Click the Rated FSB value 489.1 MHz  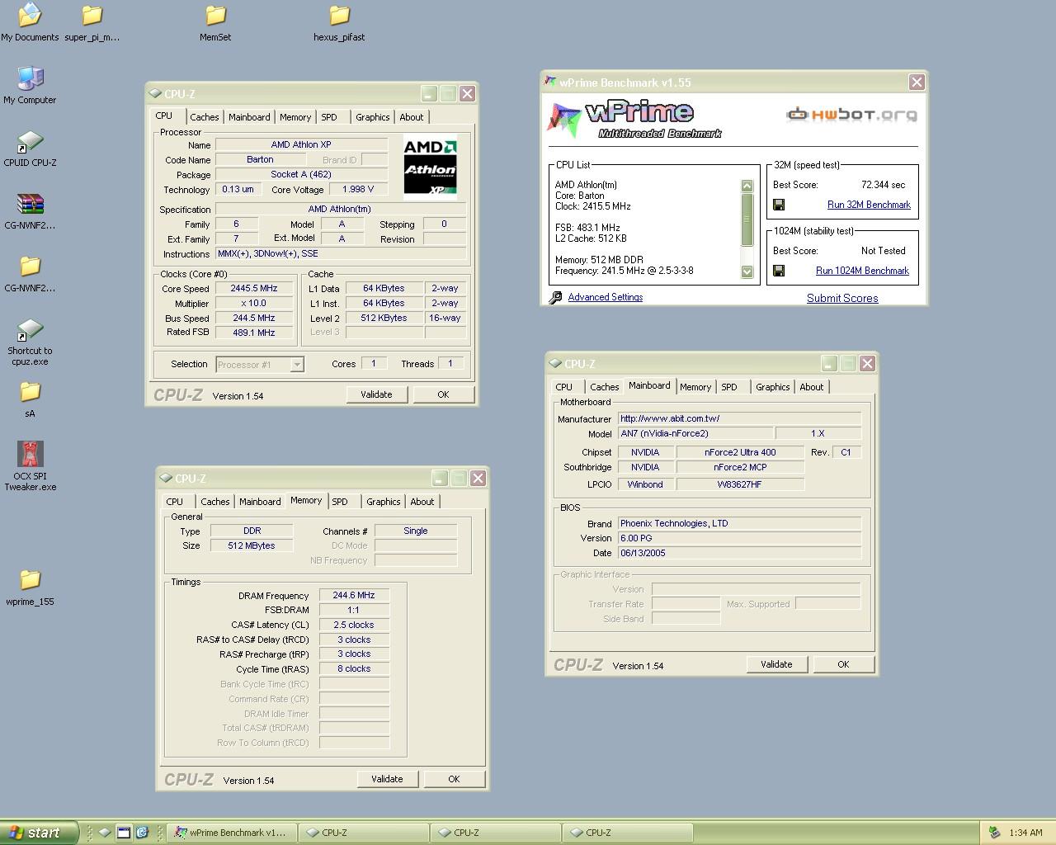click(254, 333)
